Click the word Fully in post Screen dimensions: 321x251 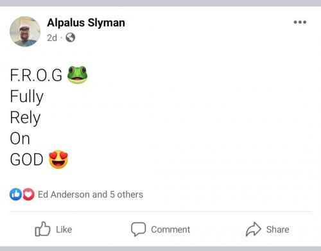point(27,97)
